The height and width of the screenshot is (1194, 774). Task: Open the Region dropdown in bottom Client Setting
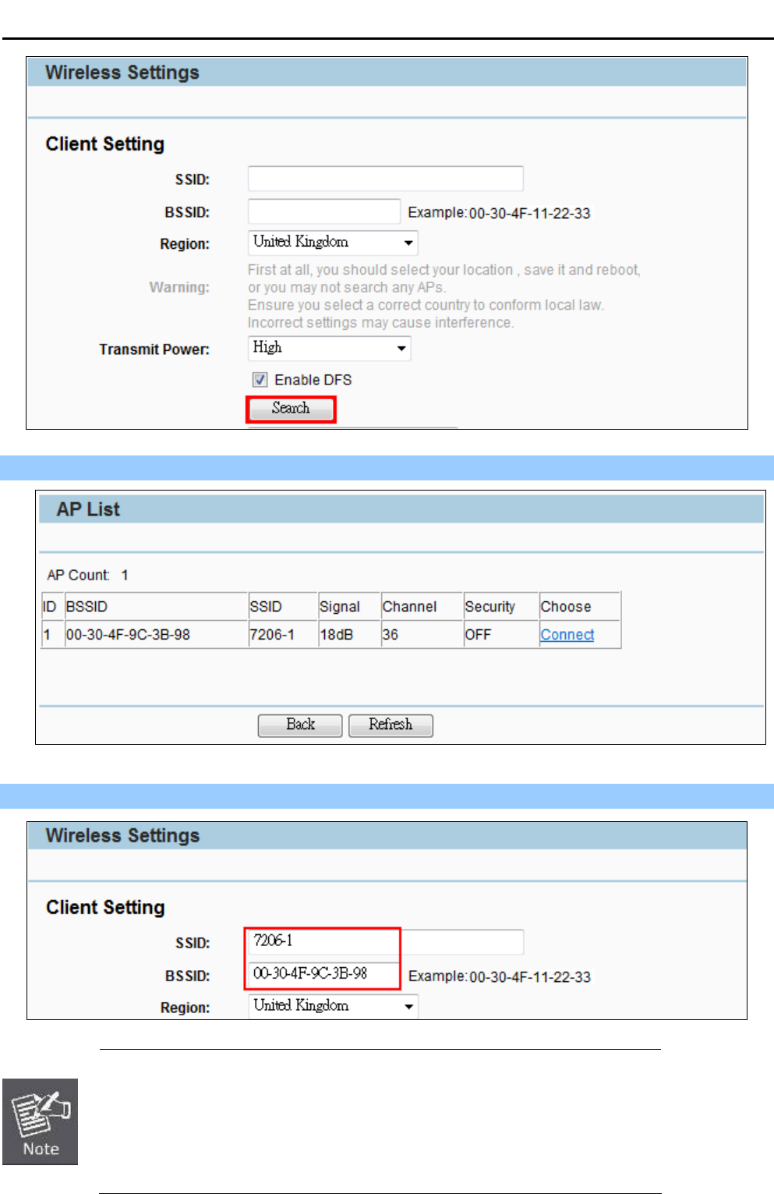click(x=333, y=1006)
